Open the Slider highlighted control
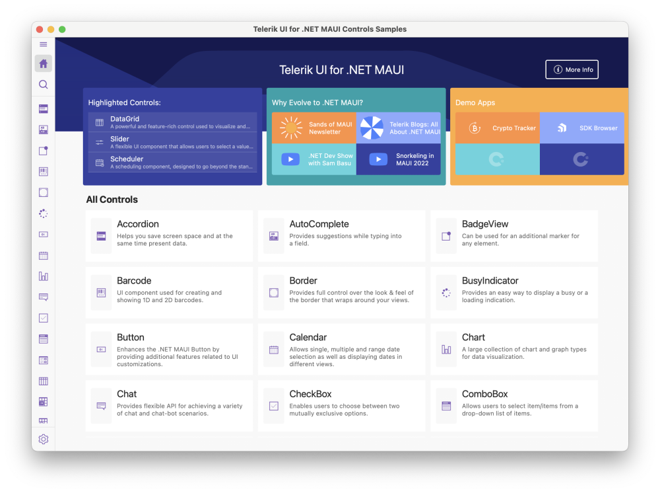This screenshot has height=493, width=660. coord(173,142)
